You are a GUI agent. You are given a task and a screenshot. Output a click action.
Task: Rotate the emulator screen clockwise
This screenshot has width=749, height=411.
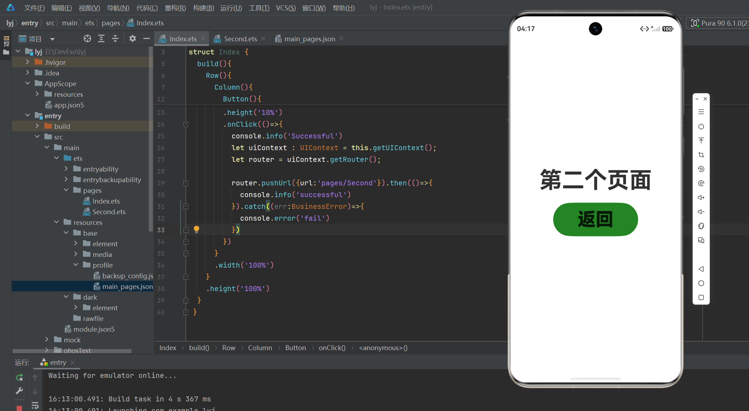(x=701, y=183)
